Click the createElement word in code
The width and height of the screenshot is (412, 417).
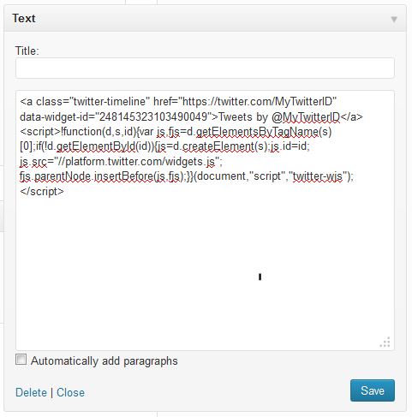tap(218, 146)
